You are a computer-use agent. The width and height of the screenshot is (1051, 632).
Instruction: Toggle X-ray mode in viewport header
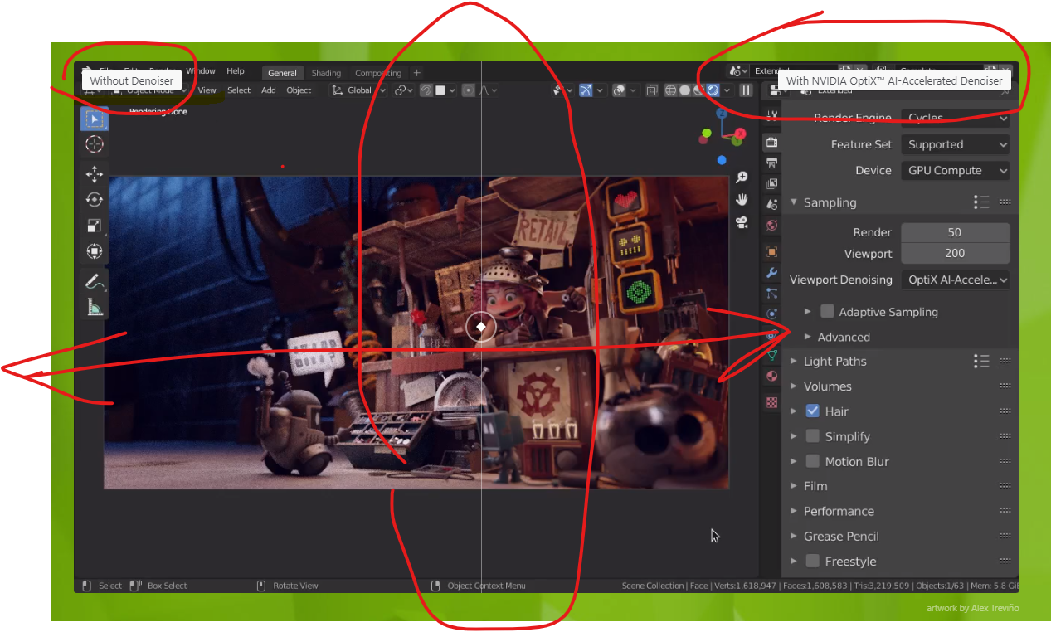tap(652, 90)
